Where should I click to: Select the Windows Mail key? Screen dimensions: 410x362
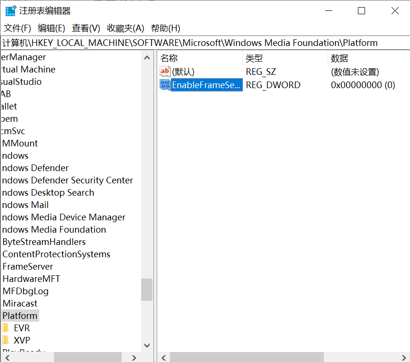tap(25, 205)
